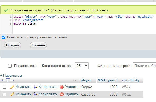Image resolution: width=156 pixels, height=102 pixels.
Task: Click 'Удалить' link in Karpov row
Action: coord(72,87)
